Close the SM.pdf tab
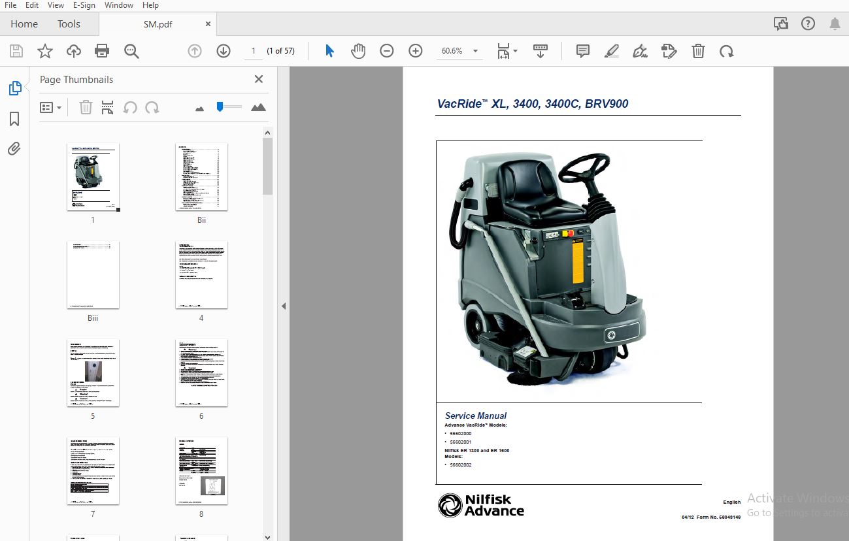The width and height of the screenshot is (849, 541). click(x=208, y=24)
